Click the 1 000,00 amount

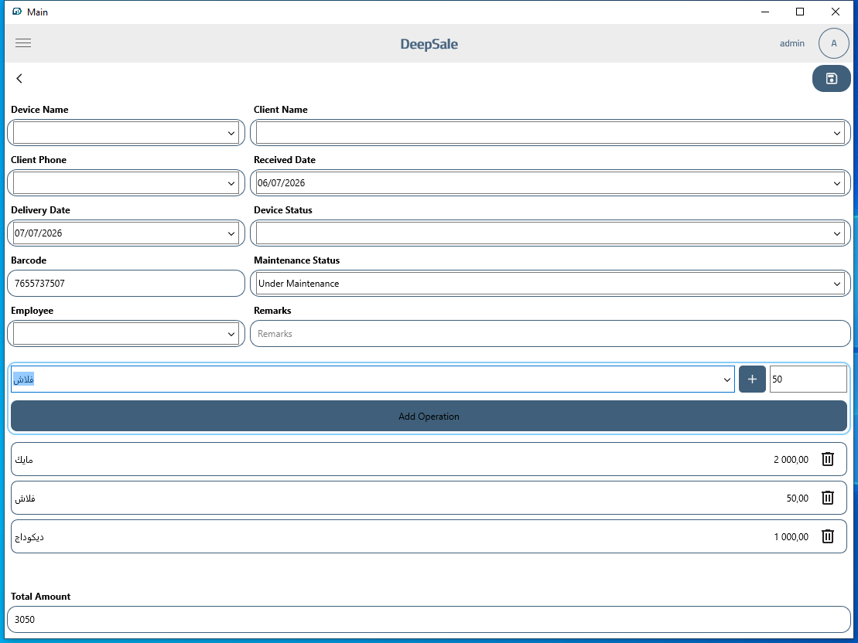coord(791,537)
